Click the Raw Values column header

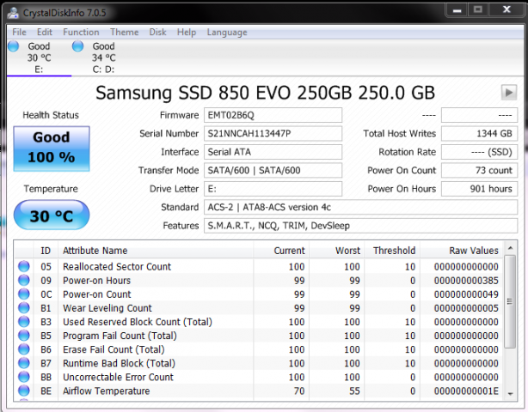tap(473, 251)
